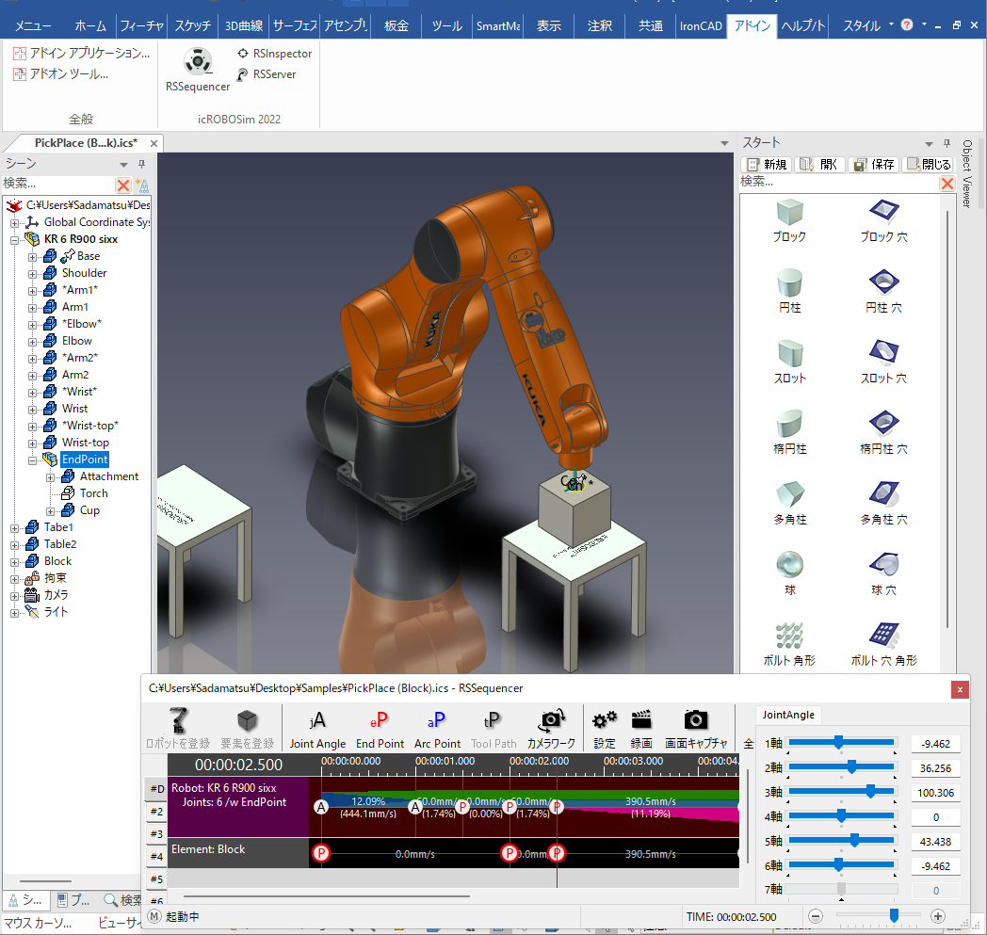Select the Arc Point tool
987x935 pixels.
pyautogui.click(x=437, y=728)
